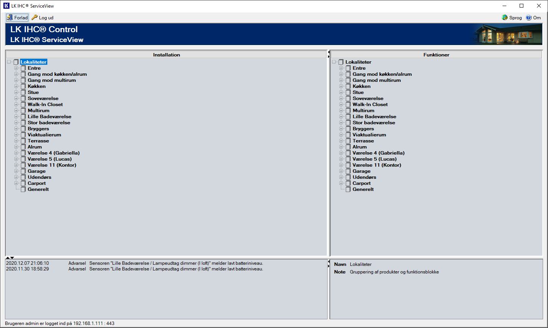
Task: Click the LK logo icon in title bar
Action: point(6,6)
